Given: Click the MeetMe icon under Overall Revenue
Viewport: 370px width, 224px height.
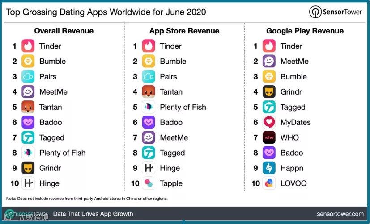Looking at the screenshot, I should point(28,92).
